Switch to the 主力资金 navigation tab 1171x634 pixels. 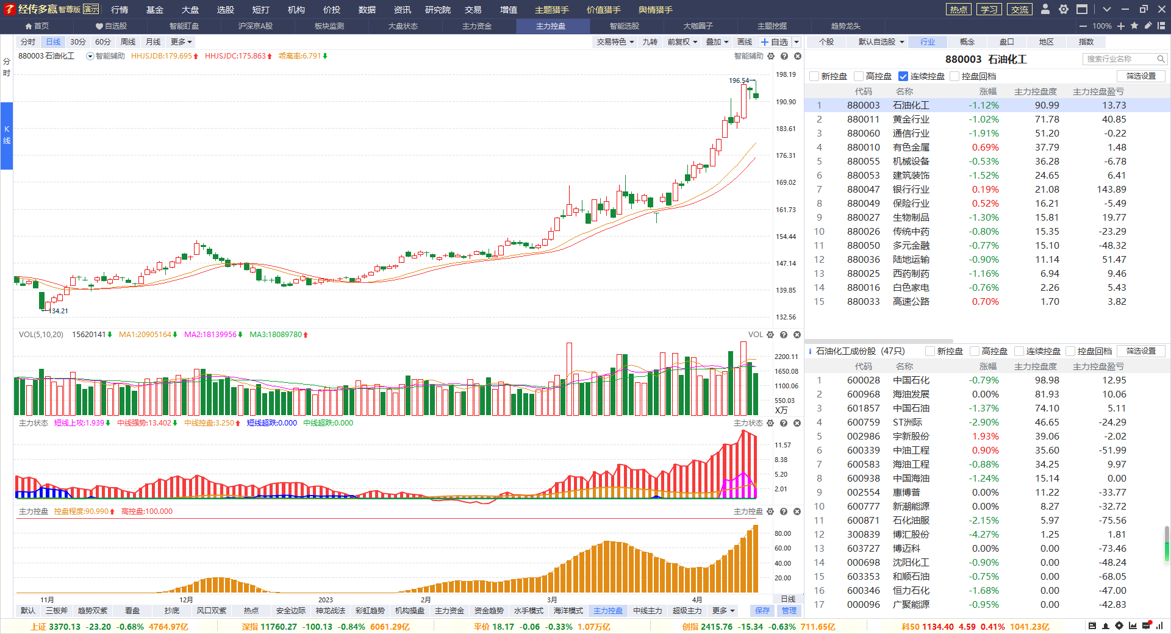click(x=477, y=26)
